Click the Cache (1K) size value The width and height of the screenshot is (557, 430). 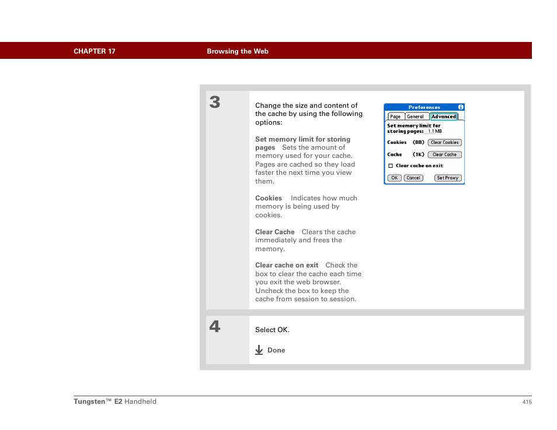(x=419, y=154)
